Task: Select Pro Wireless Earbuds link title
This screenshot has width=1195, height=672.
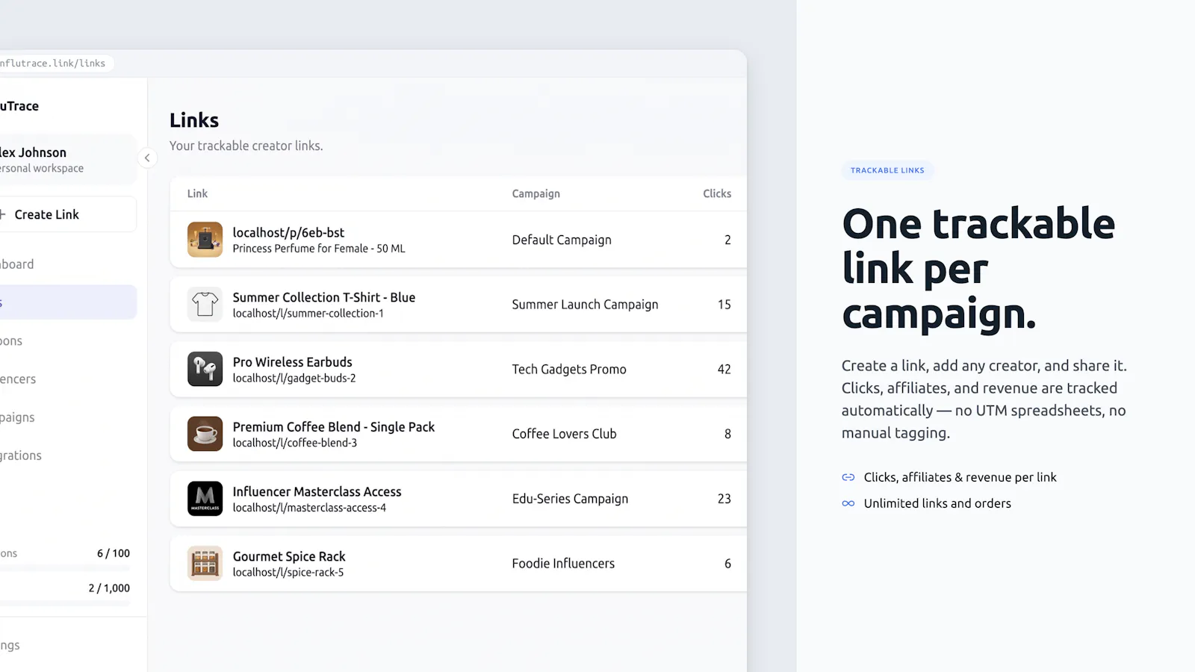Action: (292, 362)
